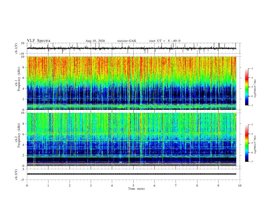Image resolution: width=270 pixels, height=208 pixels.
Task: Click the 5 minute tick on time axis
Action: coord(133,186)
